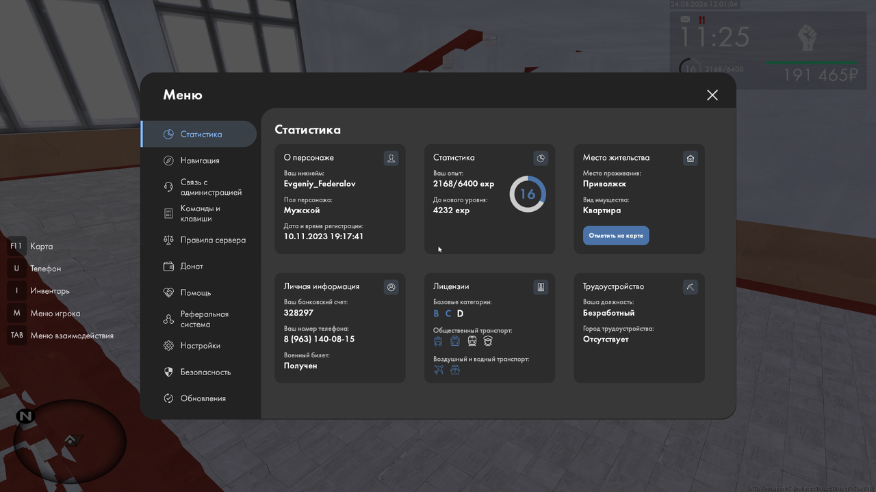Click the I Инвентарь shortcut hint
Viewport: 876px width, 492px height.
point(39,290)
